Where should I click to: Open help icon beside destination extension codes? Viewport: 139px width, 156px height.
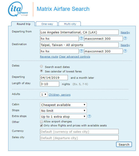pos(125,51)
